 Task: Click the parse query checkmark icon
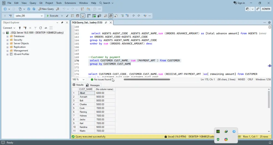67,16
